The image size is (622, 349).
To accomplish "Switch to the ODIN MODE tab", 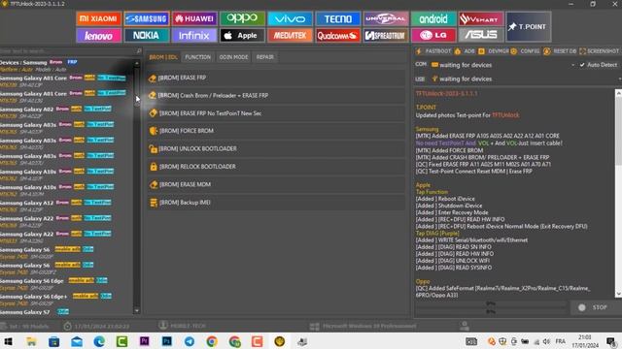I will 233,57.
